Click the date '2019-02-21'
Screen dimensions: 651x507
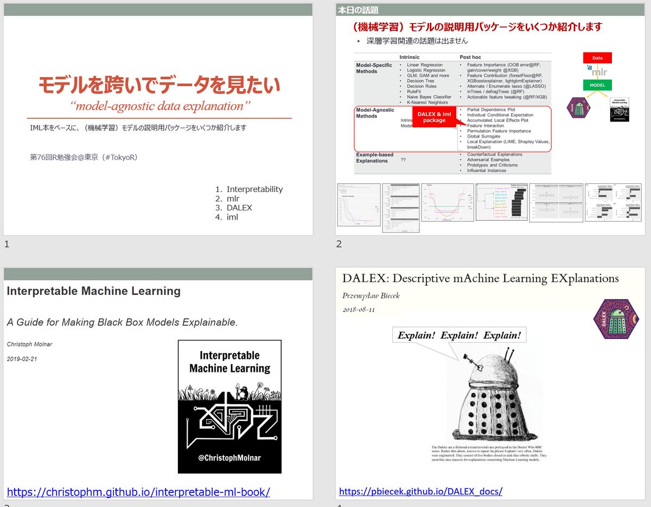[22, 359]
